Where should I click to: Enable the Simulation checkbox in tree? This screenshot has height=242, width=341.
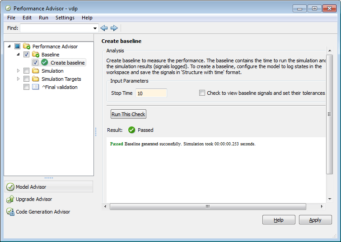[26, 71]
